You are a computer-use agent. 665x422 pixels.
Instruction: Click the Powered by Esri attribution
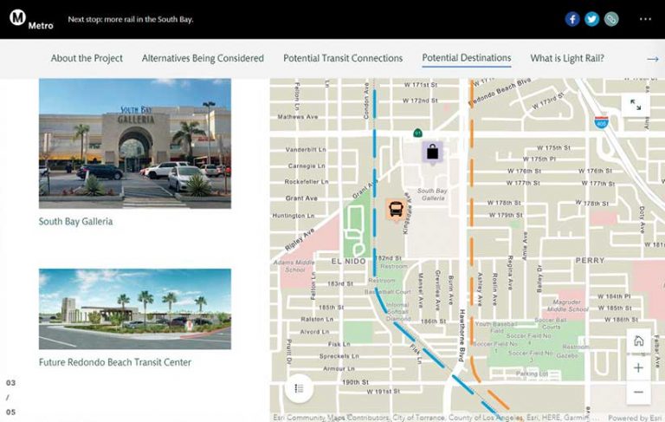coord(635,418)
